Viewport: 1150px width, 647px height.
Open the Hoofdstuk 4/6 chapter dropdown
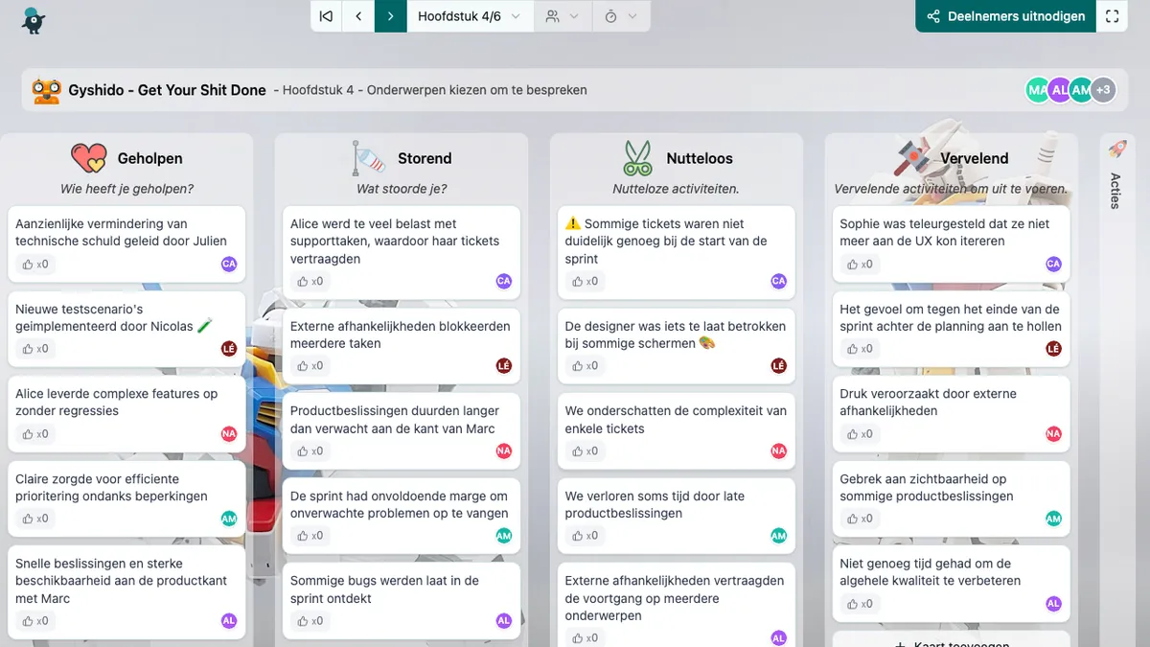pyautogui.click(x=470, y=16)
